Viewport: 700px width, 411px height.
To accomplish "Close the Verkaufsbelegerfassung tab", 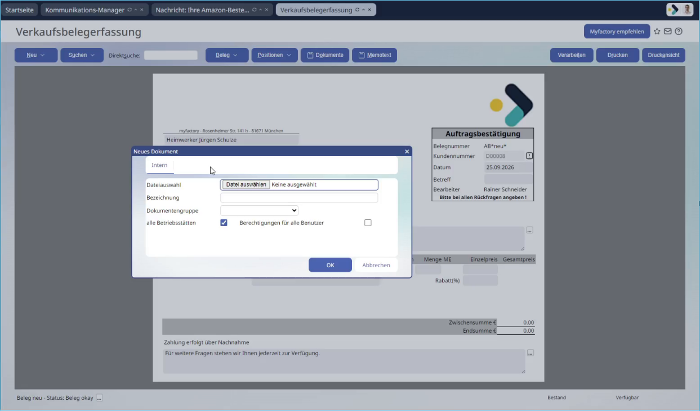I will tap(369, 10).
